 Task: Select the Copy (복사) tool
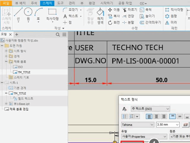tap(114, 16)
